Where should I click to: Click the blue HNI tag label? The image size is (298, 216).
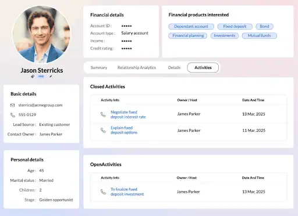coord(41,77)
